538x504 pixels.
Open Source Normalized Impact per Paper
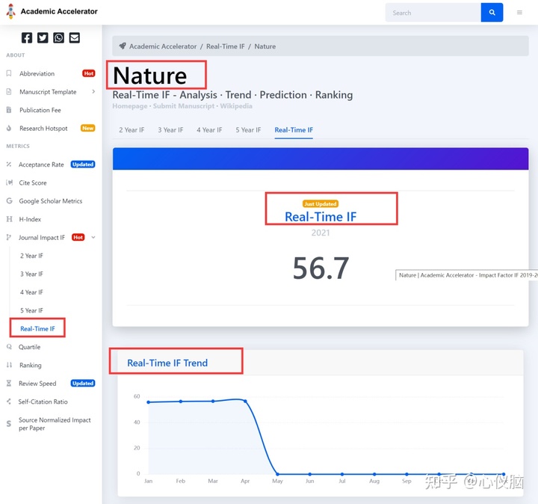point(55,424)
